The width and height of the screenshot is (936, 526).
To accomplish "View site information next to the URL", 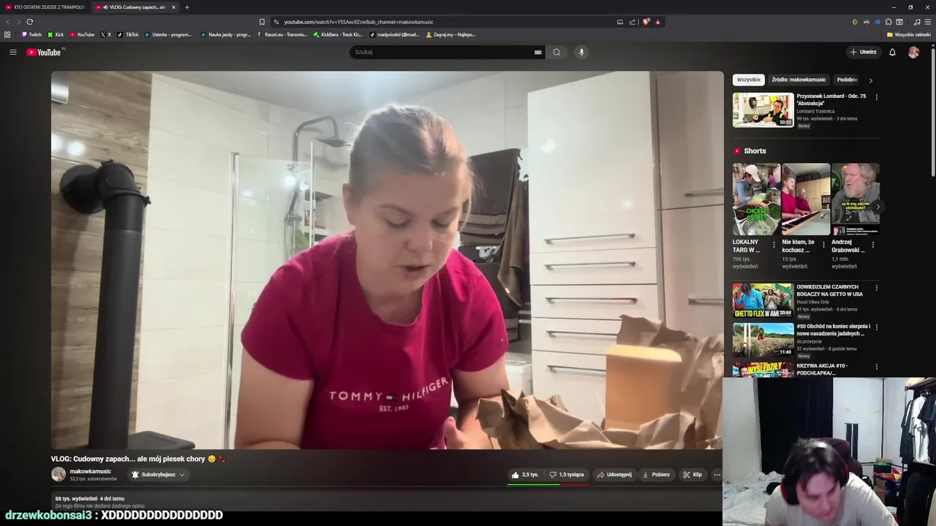I will (276, 22).
